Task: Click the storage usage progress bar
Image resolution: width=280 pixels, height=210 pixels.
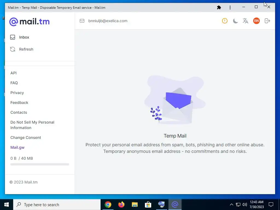Action: [x=40, y=164]
